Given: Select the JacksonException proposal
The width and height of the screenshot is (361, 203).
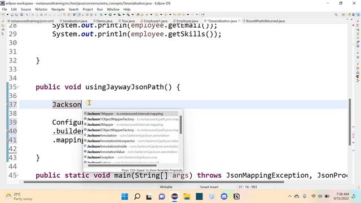Looking at the screenshot, I should [131, 157].
